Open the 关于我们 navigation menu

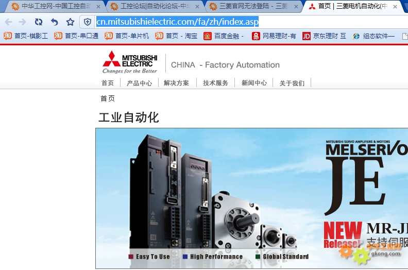pyautogui.click(x=292, y=83)
